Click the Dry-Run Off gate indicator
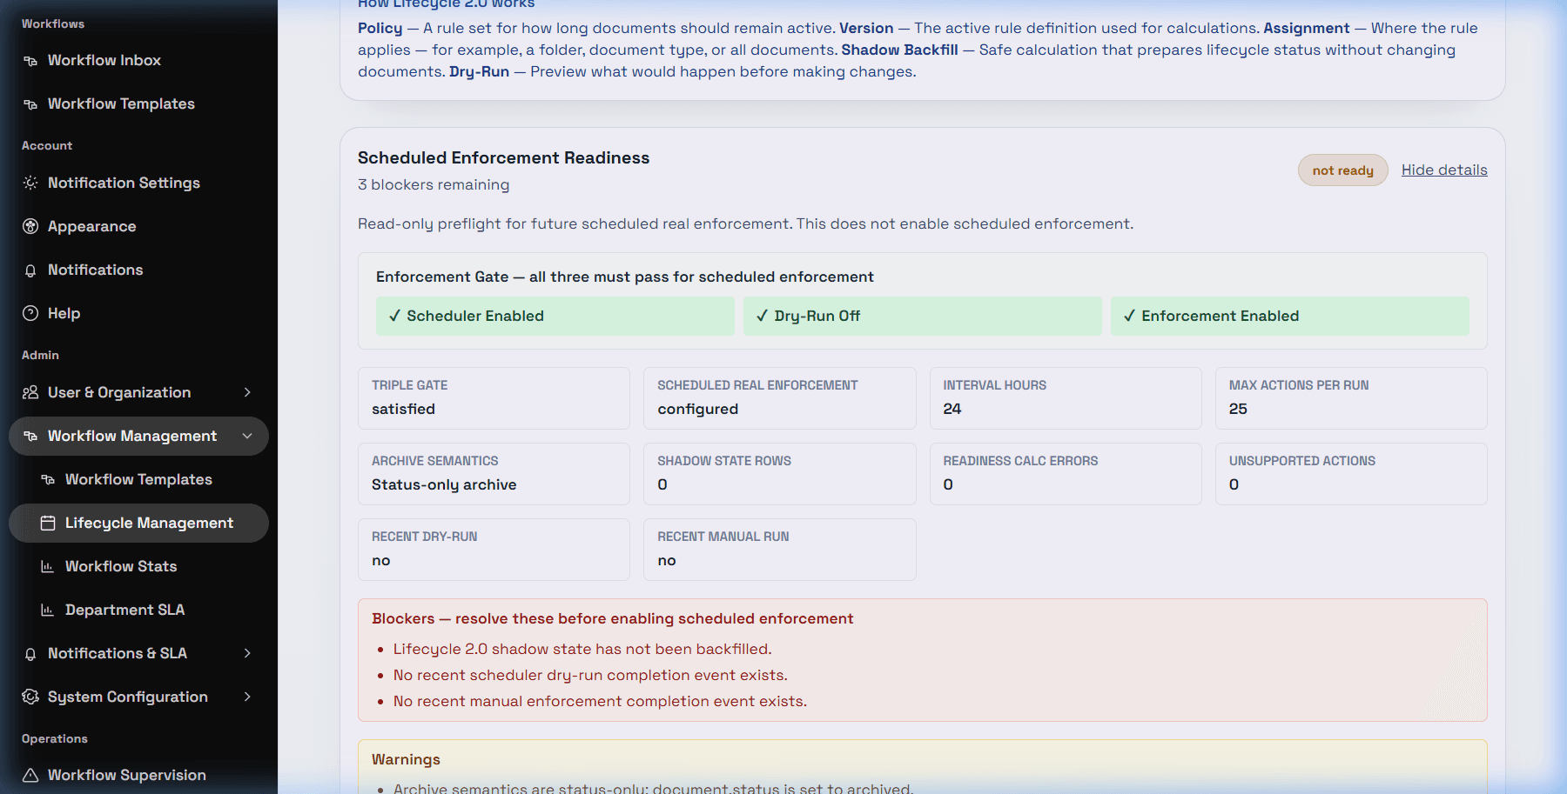 click(x=923, y=316)
